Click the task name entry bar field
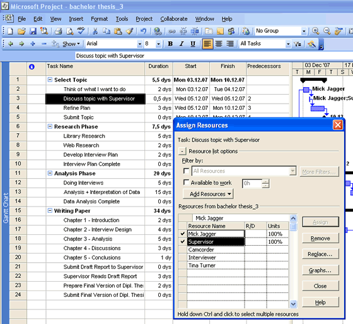The height and width of the screenshot is (324, 353). pos(214,56)
